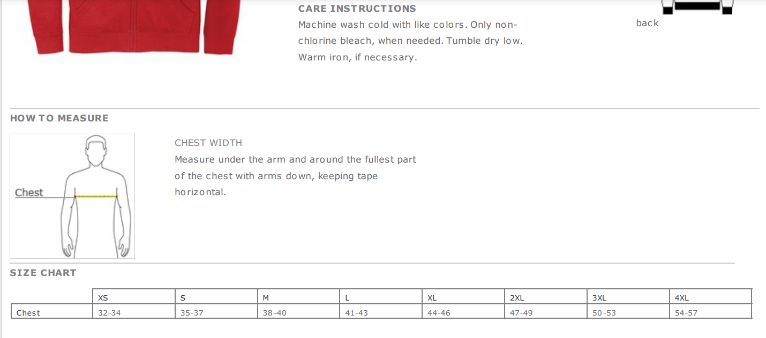Click the CHEST WIDTH subheading
This screenshot has width=766, height=338.
coord(208,143)
